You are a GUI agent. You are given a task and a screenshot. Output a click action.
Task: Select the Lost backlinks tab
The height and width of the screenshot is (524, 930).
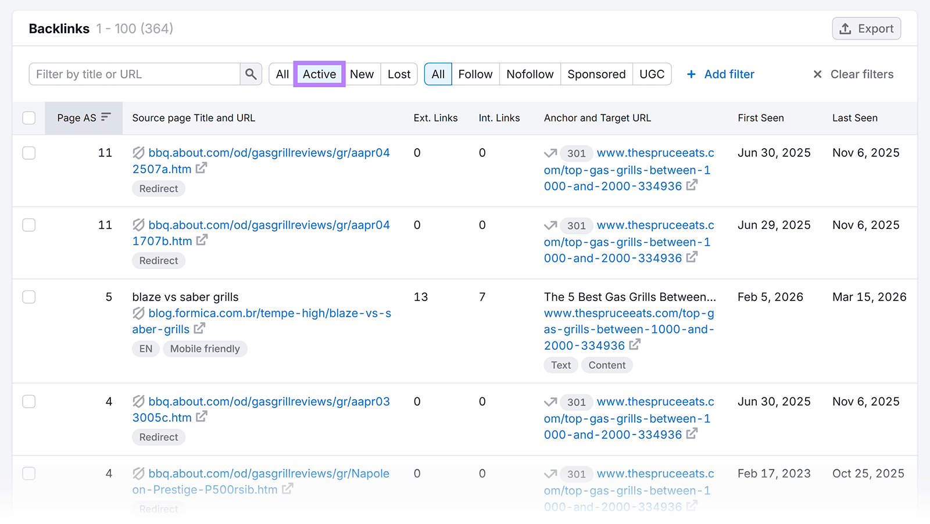[x=399, y=74]
